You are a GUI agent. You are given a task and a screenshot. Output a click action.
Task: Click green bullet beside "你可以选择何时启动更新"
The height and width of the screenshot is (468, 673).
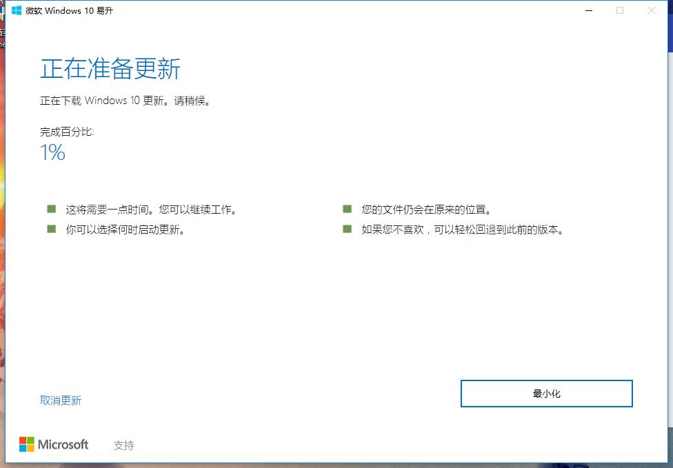(x=51, y=229)
